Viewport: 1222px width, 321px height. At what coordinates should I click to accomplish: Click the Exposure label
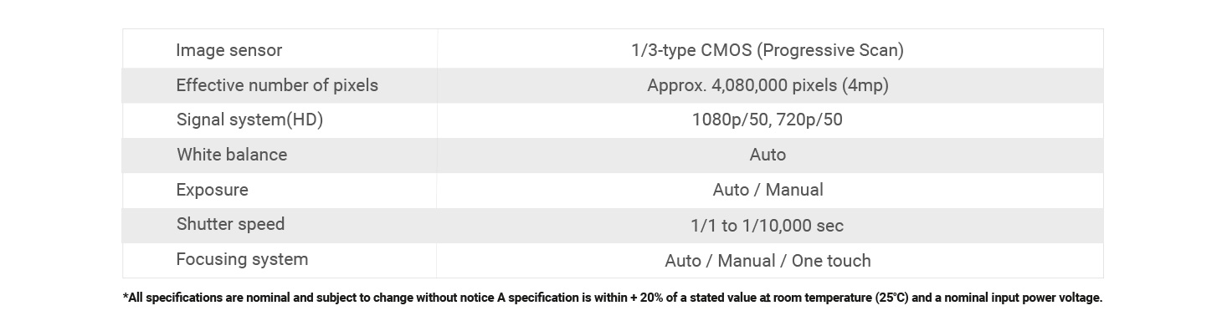coord(212,190)
